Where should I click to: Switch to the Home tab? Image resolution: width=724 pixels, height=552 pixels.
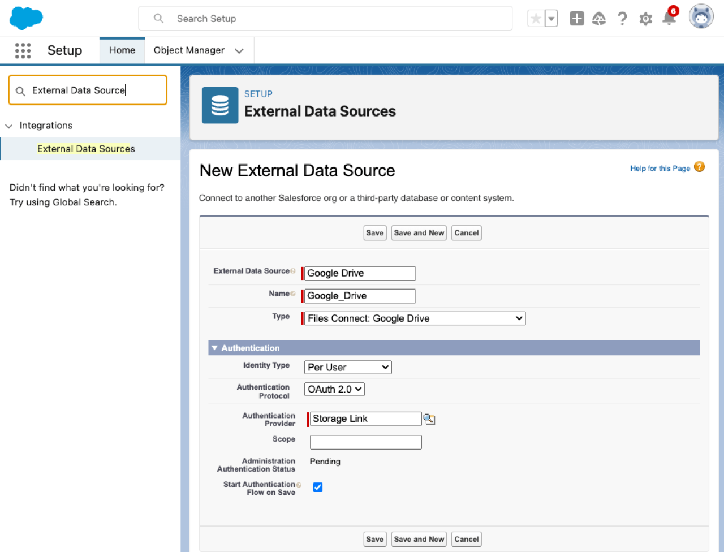pyautogui.click(x=122, y=50)
